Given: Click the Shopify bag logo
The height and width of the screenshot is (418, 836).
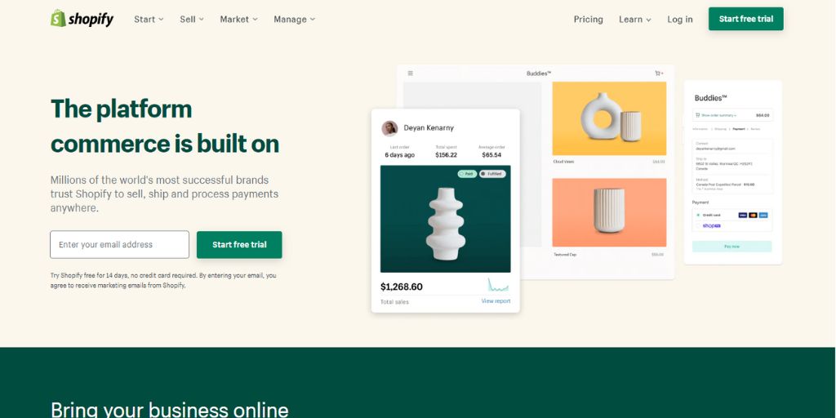Looking at the screenshot, I should [x=58, y=18].
